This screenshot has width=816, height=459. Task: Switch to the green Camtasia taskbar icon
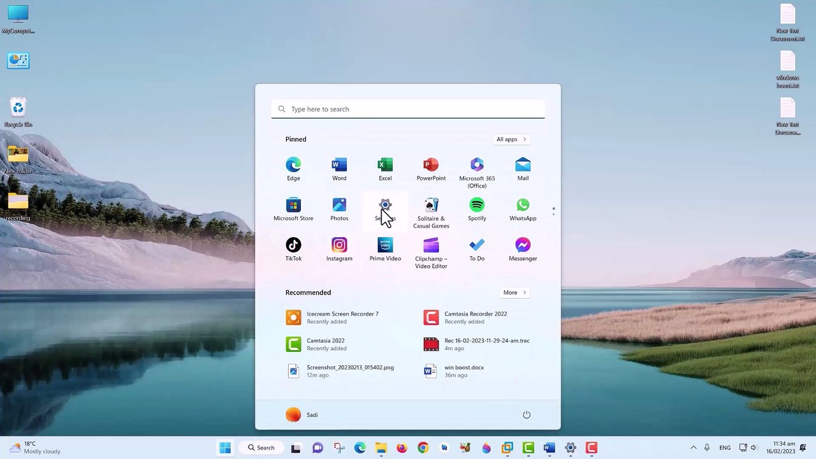tap(528, 448)
